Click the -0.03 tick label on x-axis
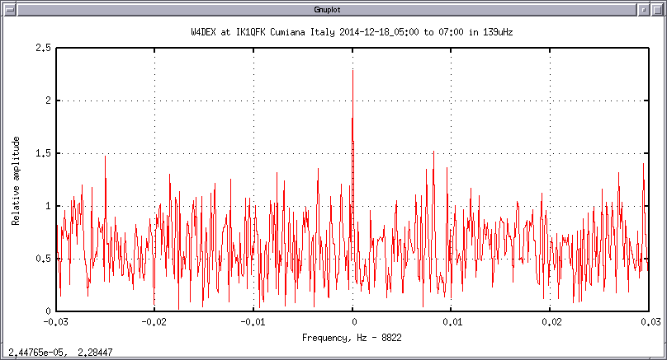 point(56,322)
